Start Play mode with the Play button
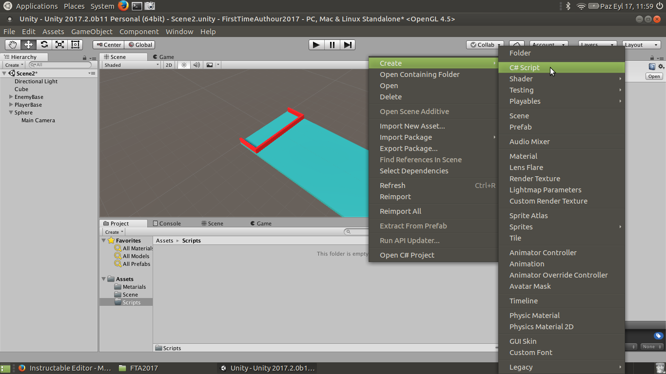666x374 pixels. click(x=316, y=45)
